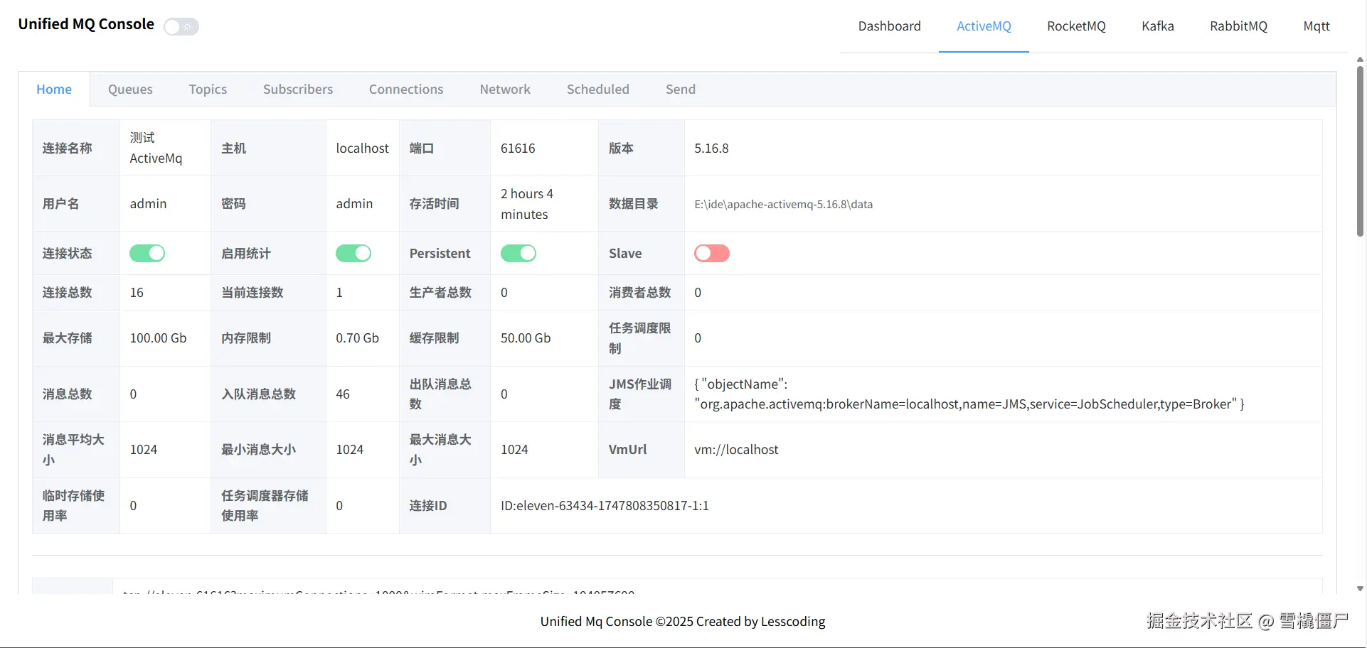Switch to the Scheduled sub-tab
This screenshot has height=648, width=1367.
click(x=598, y=90)
